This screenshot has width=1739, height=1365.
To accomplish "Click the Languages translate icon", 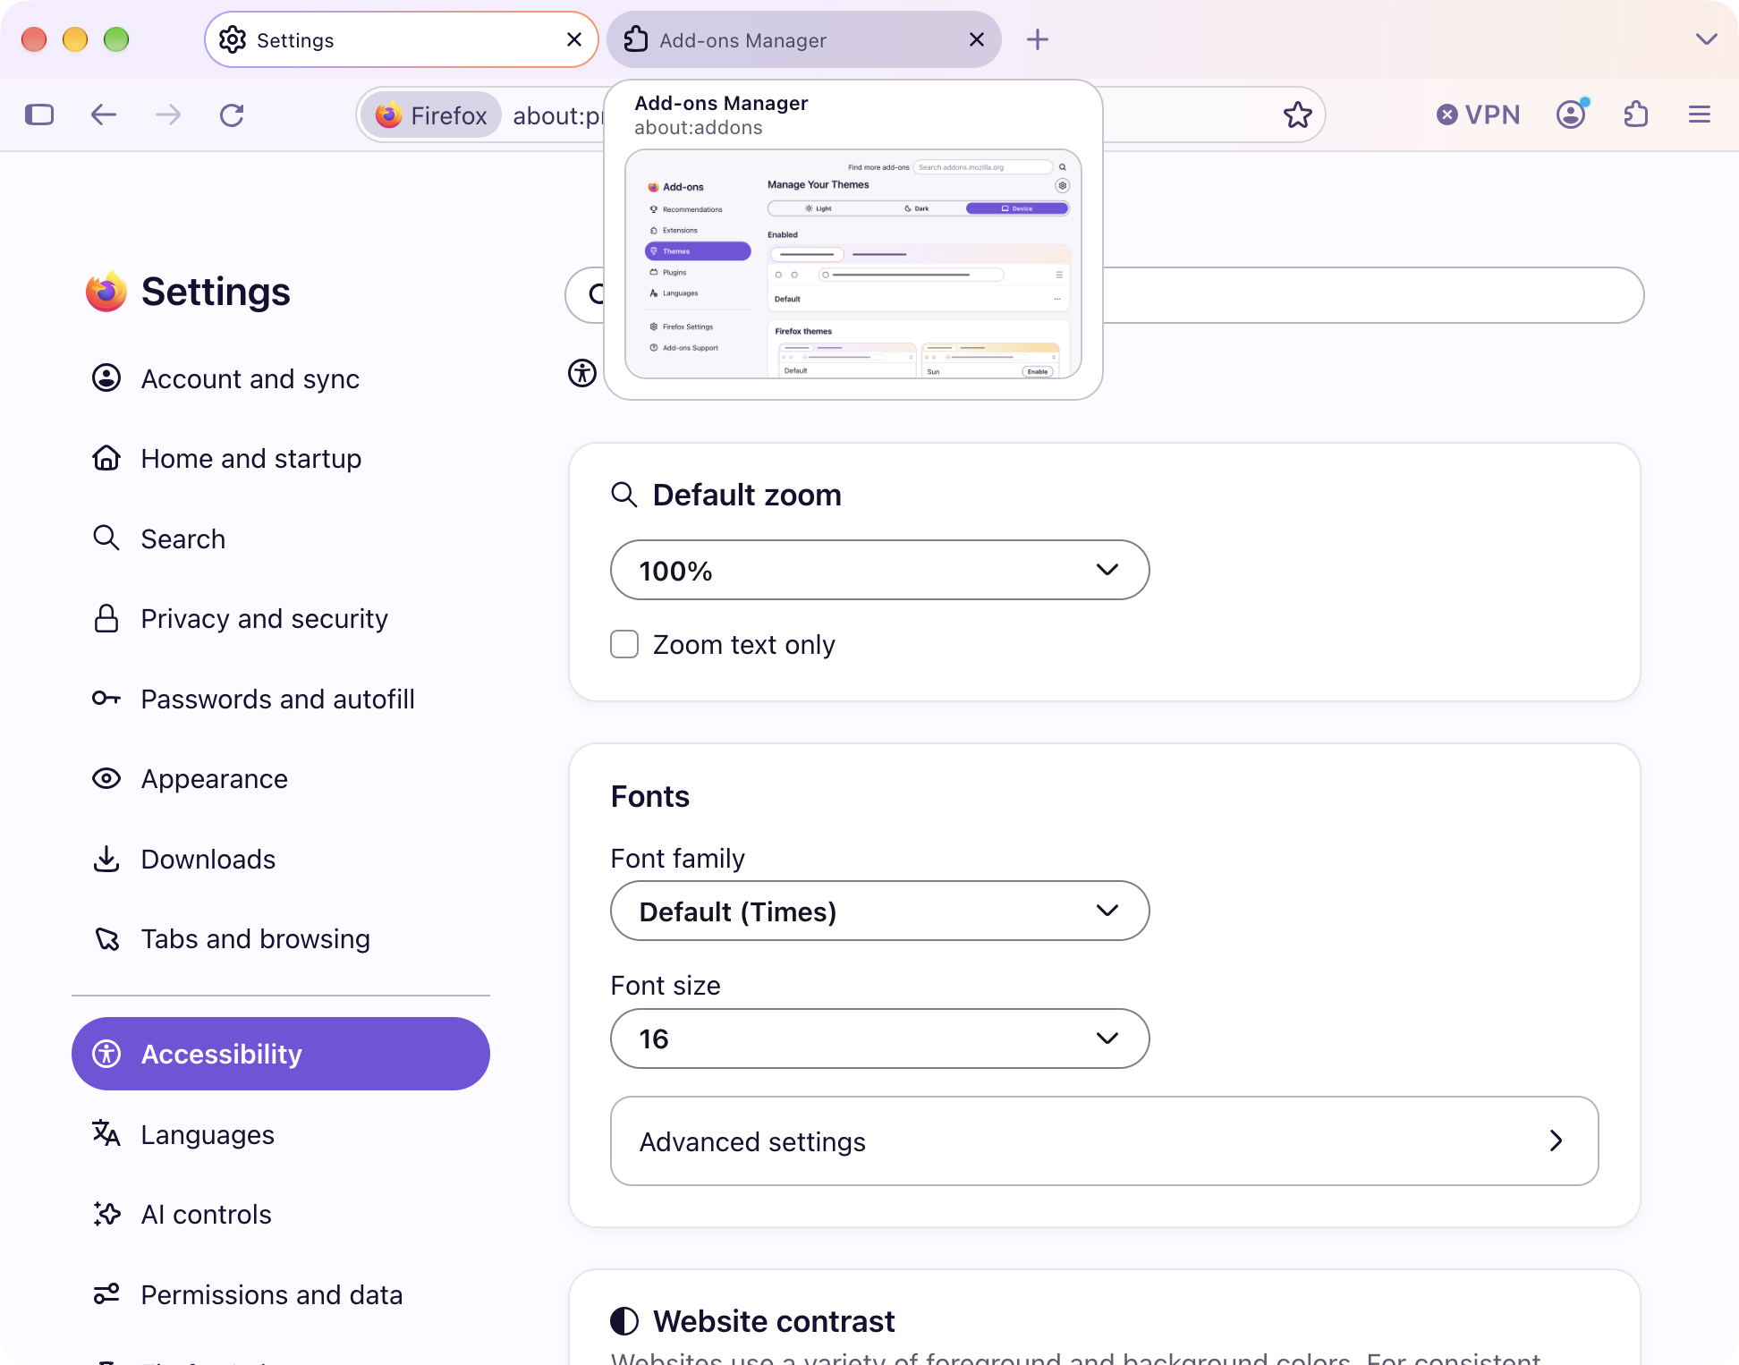I will point(106,1133).
